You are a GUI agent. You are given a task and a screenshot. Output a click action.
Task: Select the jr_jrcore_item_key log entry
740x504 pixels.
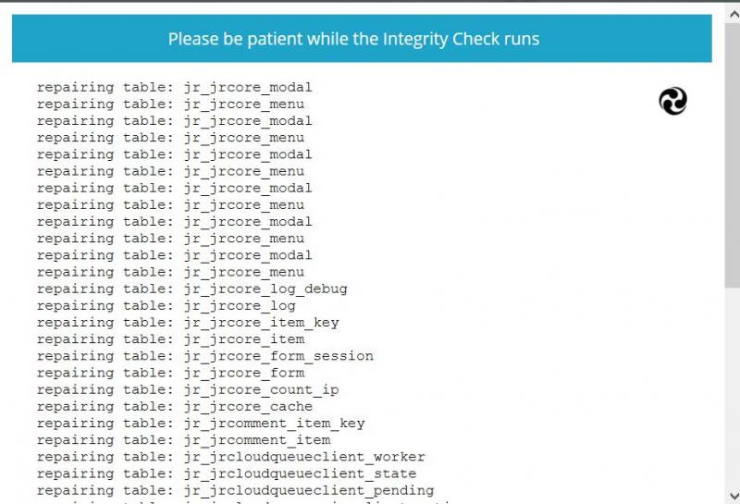coord(188,323)
